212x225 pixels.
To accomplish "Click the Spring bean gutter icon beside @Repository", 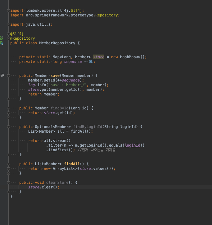I will tap(2, 38).
